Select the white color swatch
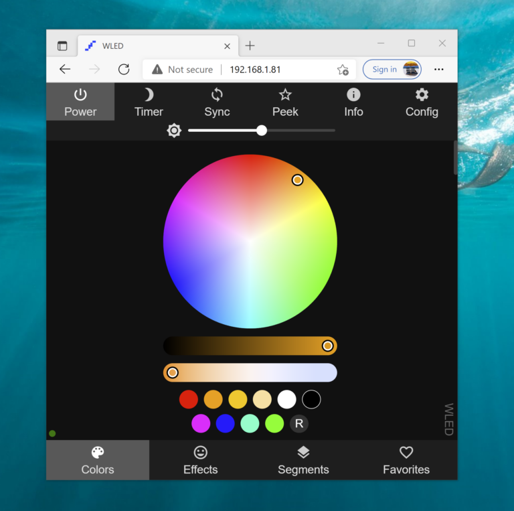The image size is (514, 511). pyautogui.click(x=286, y=400)
